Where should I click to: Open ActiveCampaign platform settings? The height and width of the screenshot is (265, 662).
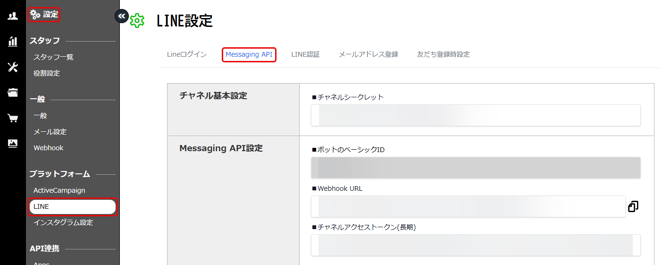click(59, 190)
